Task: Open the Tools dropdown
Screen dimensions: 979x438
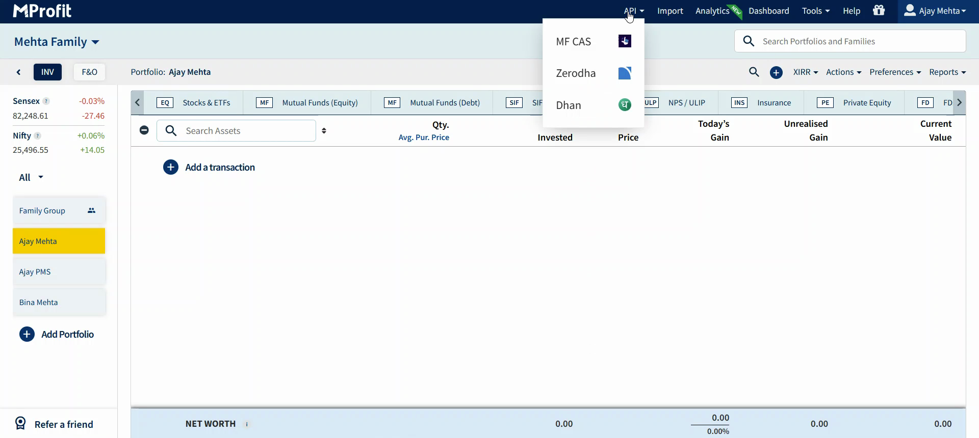Action: [816, 11]
